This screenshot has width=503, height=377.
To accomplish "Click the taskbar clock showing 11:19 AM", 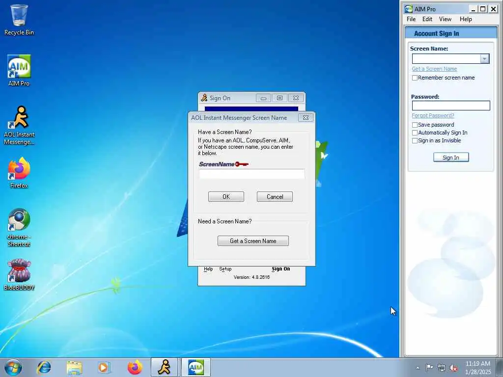I will click(x=478, y=368).
